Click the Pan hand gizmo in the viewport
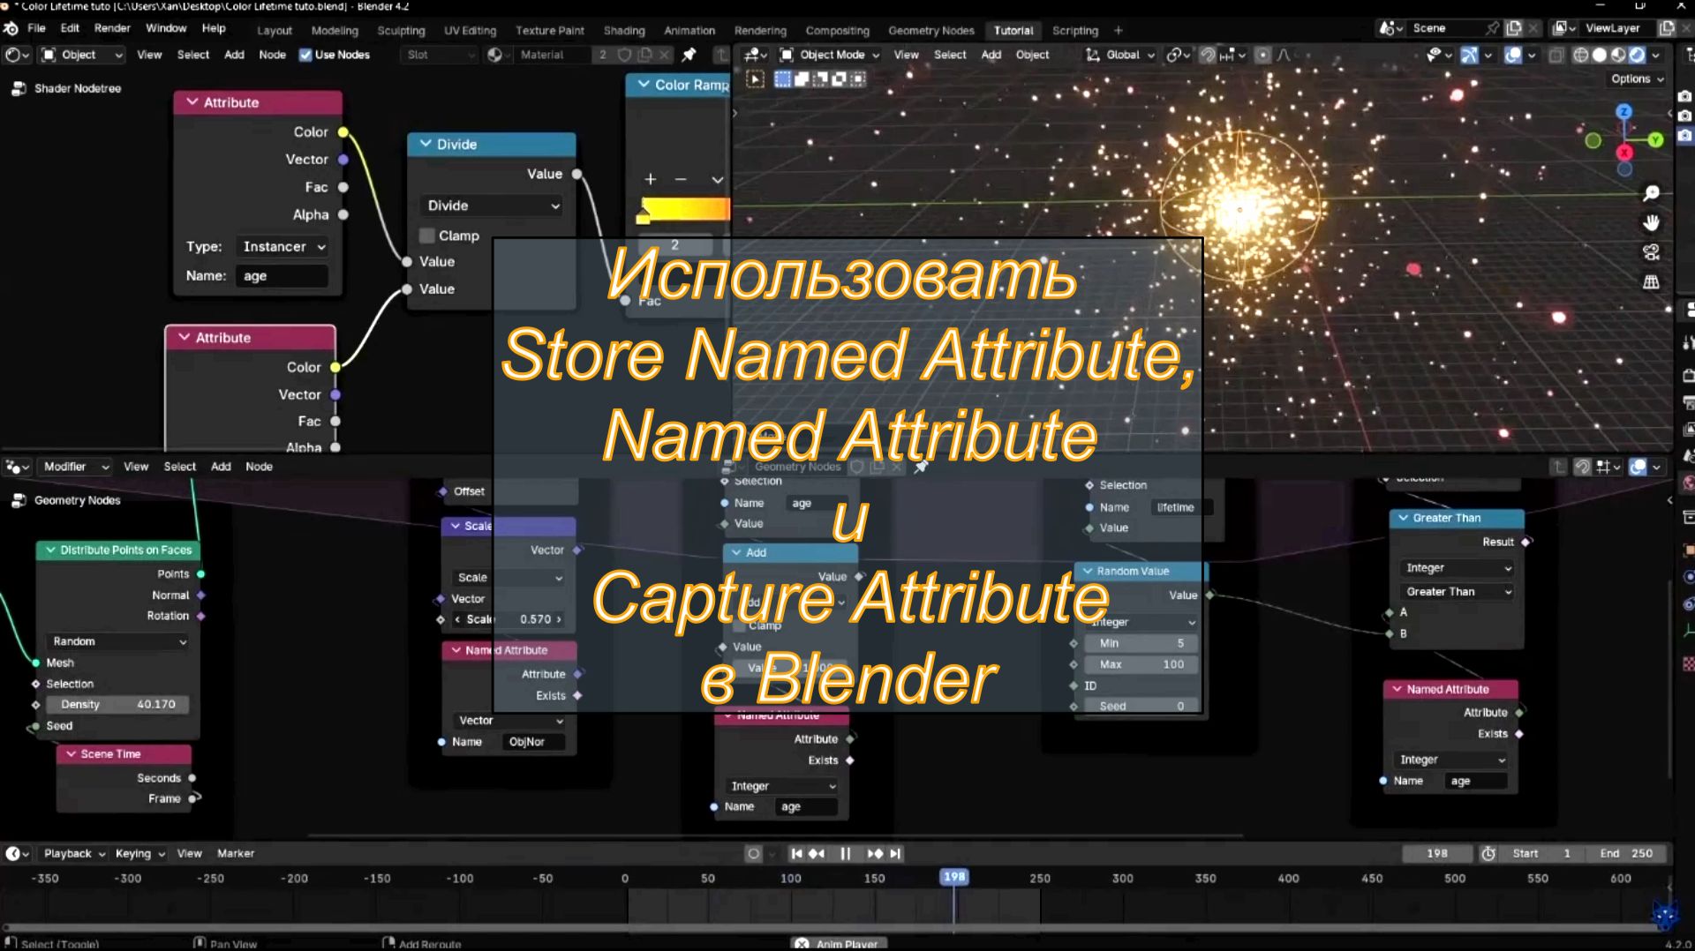 click(1651, 222)
